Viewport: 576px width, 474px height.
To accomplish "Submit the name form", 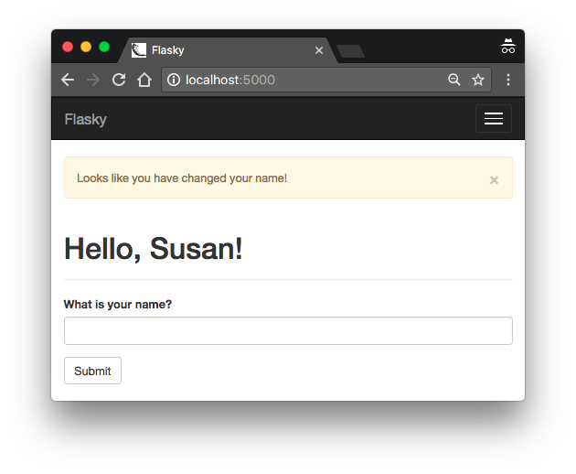I will tap(92, 371).
